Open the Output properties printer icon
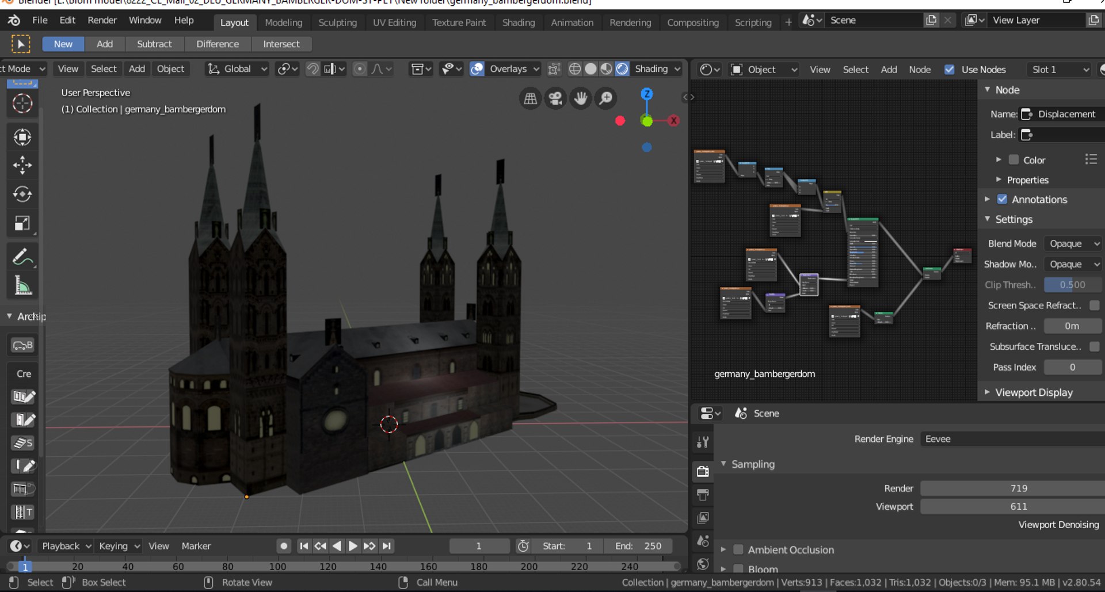Image resolution: width=1105 pixels, height=592 pixels. tap(703, 495)
